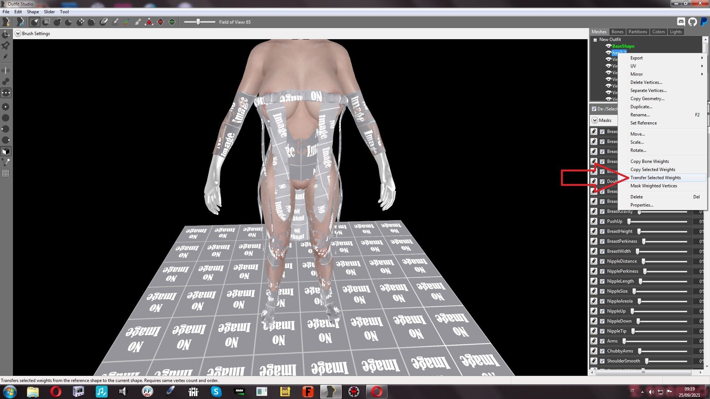Pick the Move brush tool
This screenshot has width=710, height=399.
[80, 22]
